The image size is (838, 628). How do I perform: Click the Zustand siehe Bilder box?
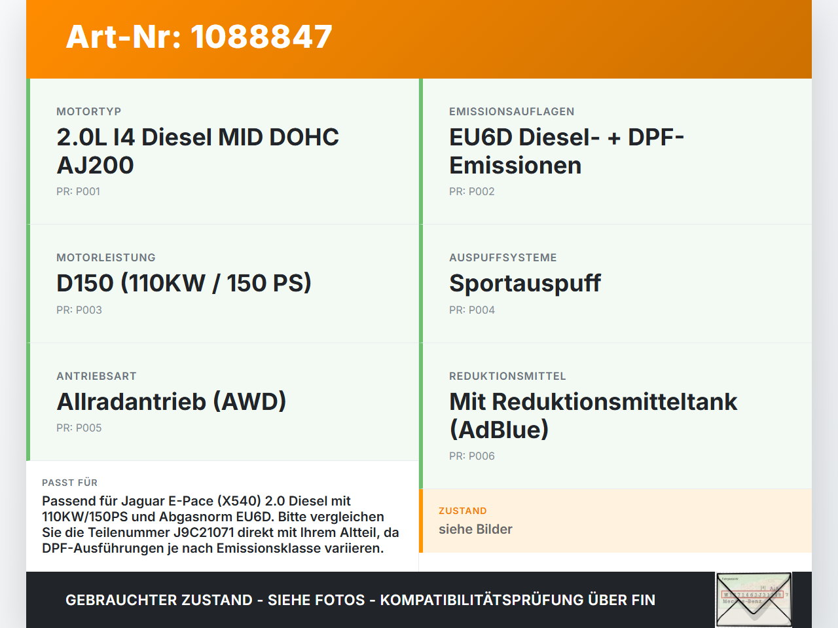pos(615,521)
